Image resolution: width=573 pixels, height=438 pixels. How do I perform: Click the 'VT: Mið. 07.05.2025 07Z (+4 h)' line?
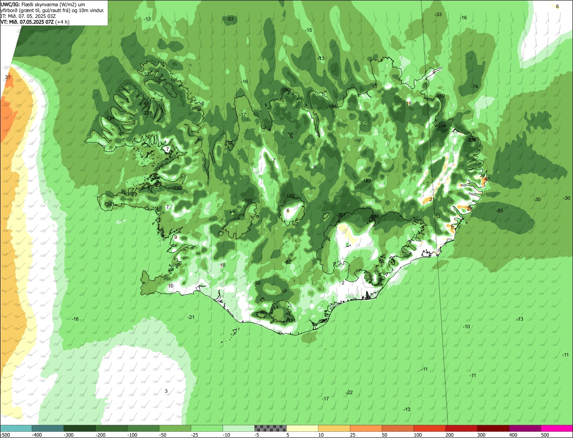(35, 21)
